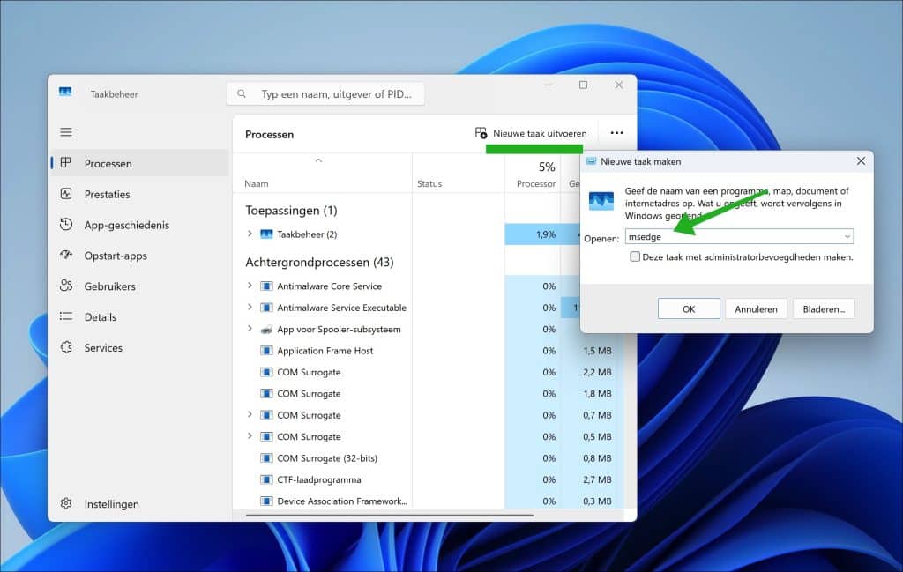Image resolution: width=903 pixels, height=572 pixels.
Task: Click the App voor Spooler-subsysteem printer icon
Action: point(266,329)
